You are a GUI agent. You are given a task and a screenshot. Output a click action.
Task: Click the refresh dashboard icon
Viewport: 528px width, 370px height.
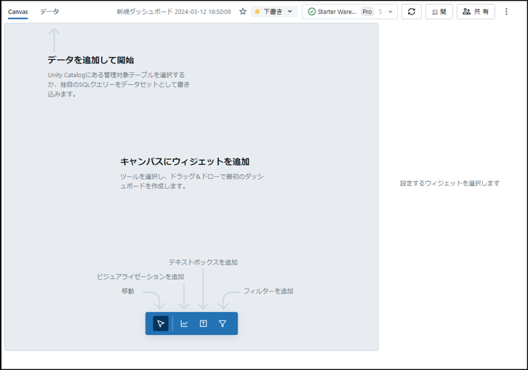(x=412, y=12)
